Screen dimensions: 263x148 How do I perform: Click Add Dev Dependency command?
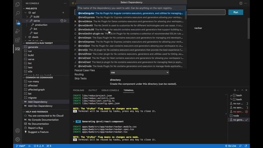pyautogui.click(x=40, y=106)
